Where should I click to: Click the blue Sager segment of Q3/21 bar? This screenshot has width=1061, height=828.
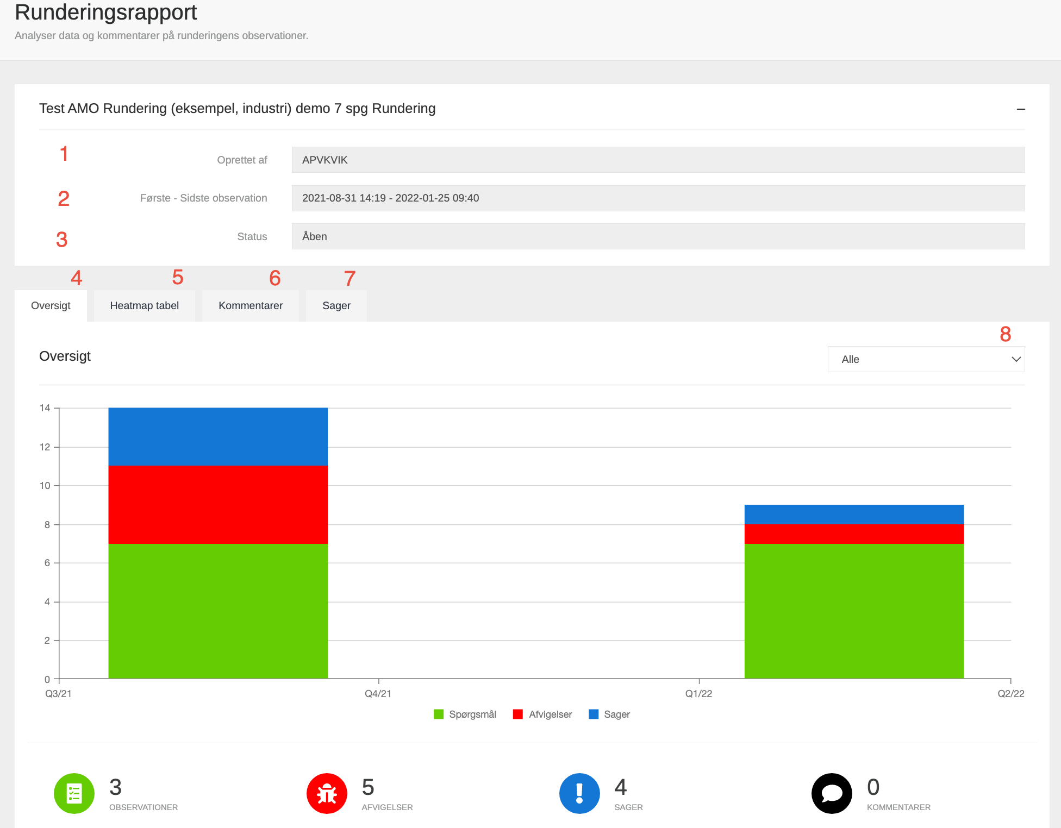point(218,436)
